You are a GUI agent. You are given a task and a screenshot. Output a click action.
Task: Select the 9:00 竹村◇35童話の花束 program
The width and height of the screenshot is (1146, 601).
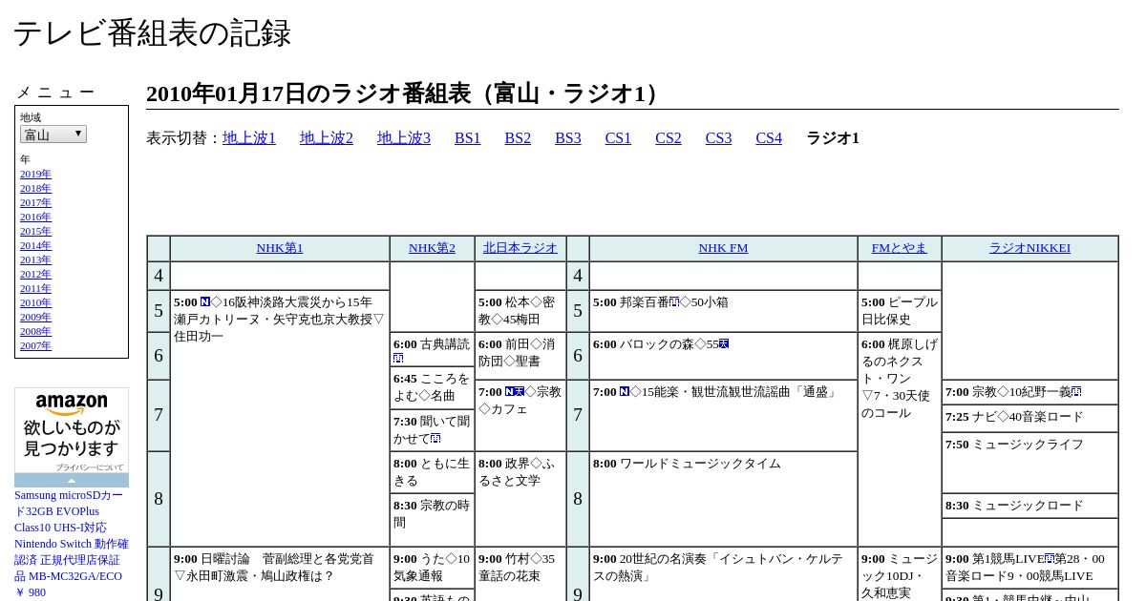coord(520,574)
